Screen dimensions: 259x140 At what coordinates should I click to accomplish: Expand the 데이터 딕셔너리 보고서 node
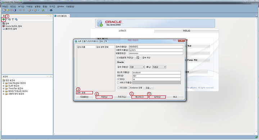[x=4, y=91]
